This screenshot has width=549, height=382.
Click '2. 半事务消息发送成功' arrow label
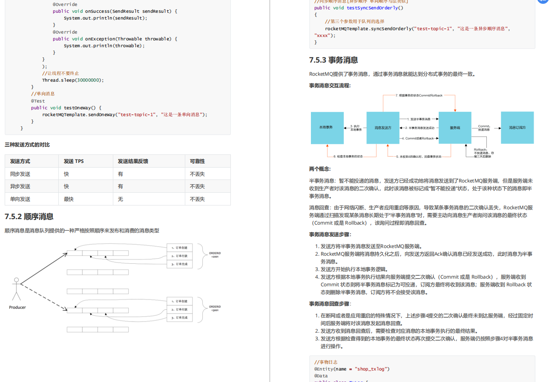click(x=420, y=128)
